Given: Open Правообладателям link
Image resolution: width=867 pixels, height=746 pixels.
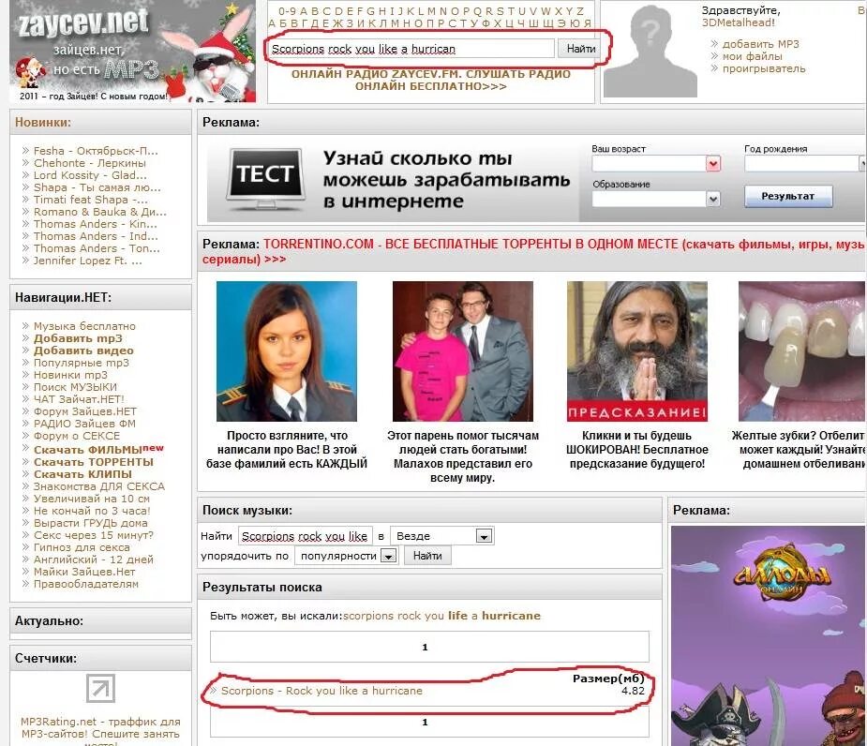Looking at the screenshot, I should [85, 584].
